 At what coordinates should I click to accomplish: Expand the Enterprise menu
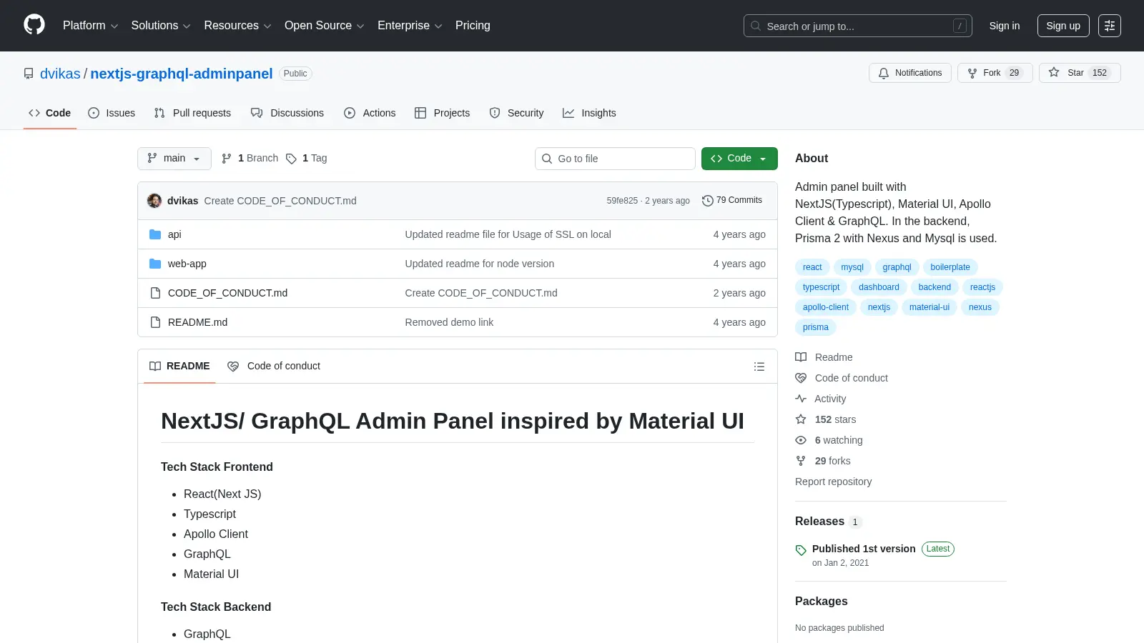click(410, 26)
